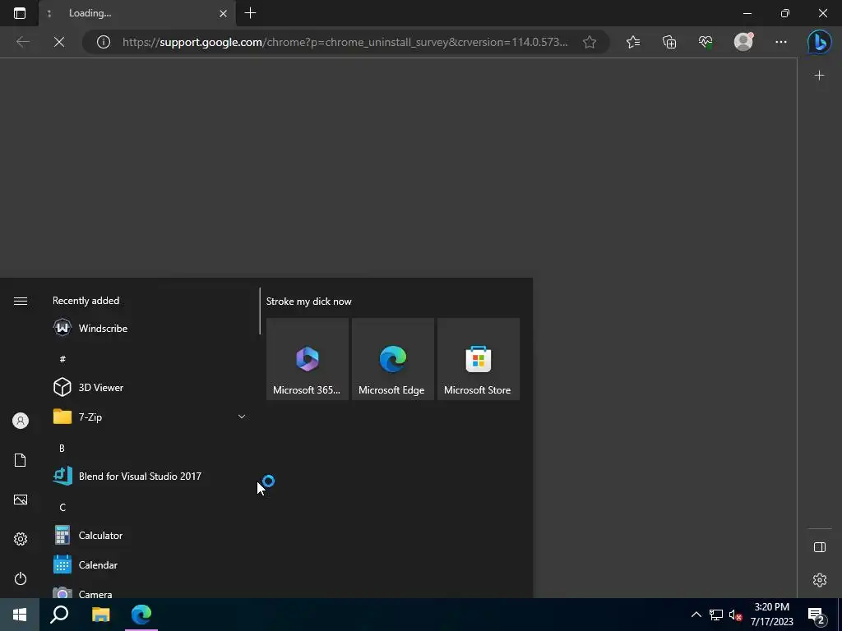The width and height of the screenshot is (842, 631).
Task: Open Edge sidebar settings gear
Action: [x=820, y=580]
